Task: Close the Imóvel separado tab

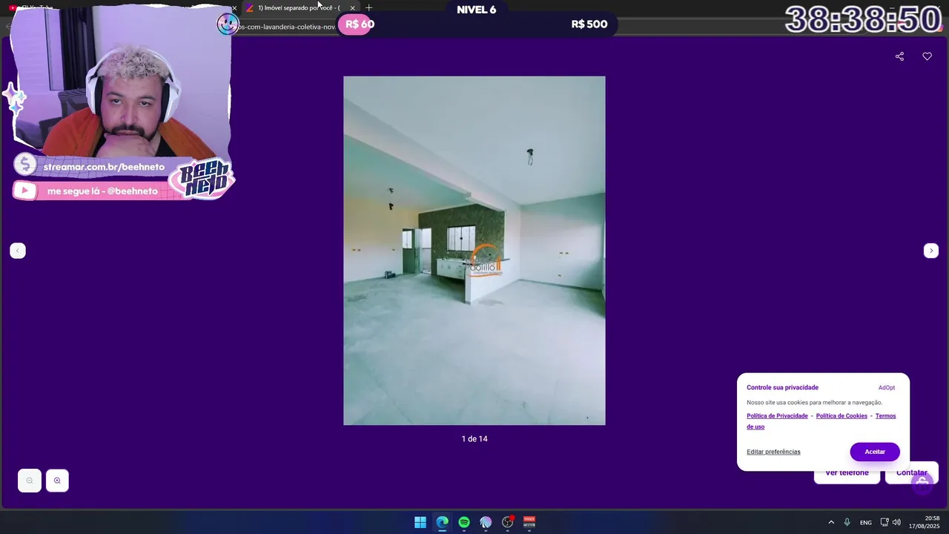Action: (x=352, y=7)
